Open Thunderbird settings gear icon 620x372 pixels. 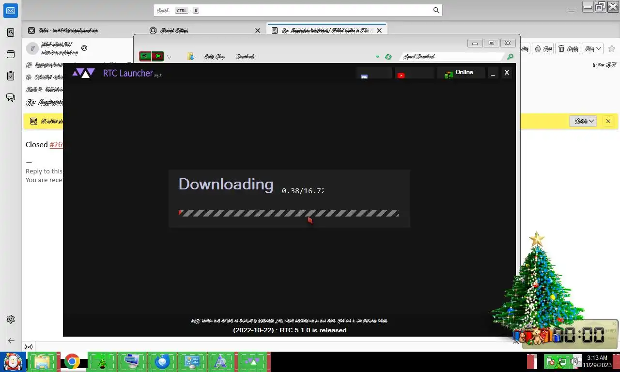(11, 319)
